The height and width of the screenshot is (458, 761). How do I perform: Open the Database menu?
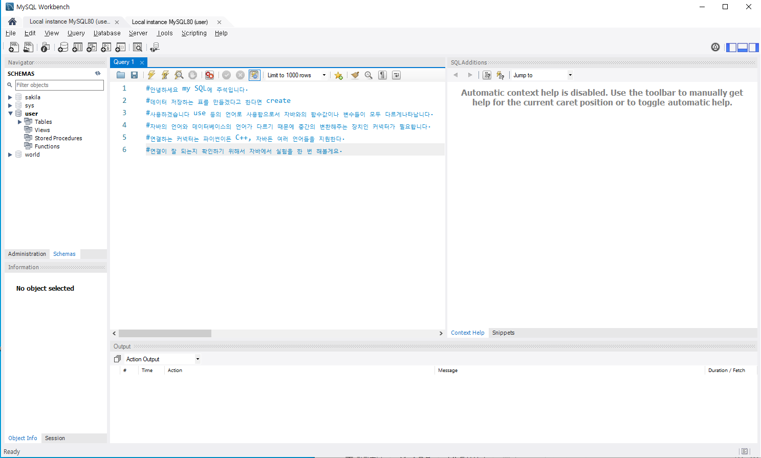click(x=107, y=33)
